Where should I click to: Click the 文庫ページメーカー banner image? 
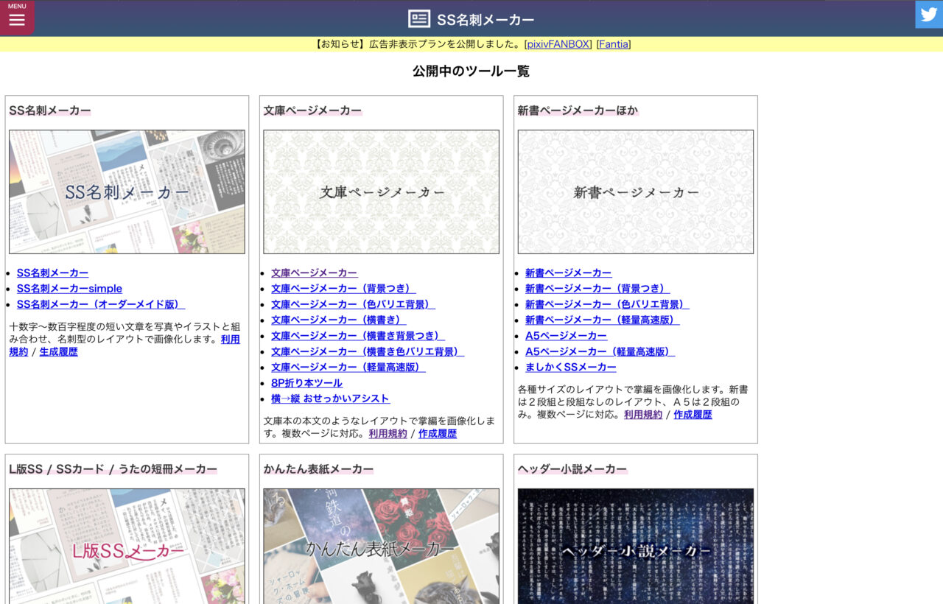[x=381, y=191]
